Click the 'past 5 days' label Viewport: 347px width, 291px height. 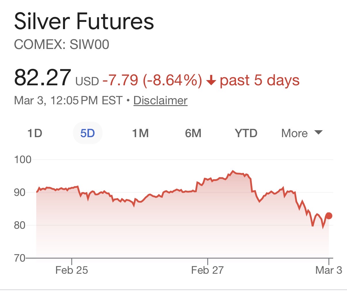click(x=260, y=80)
